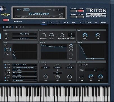The image size is (114, 102).
Task: Click the LPF INT knob
Action: coord(71,46)
